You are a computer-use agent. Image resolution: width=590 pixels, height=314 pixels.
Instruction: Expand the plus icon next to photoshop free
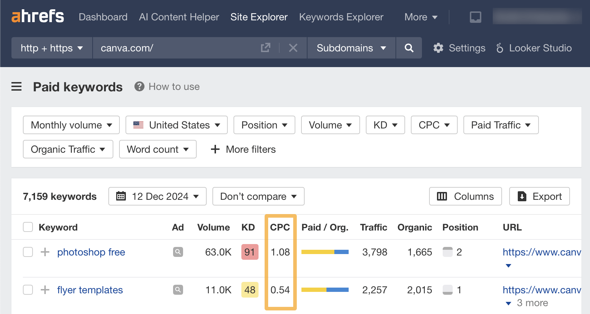(x=45, y=252)
